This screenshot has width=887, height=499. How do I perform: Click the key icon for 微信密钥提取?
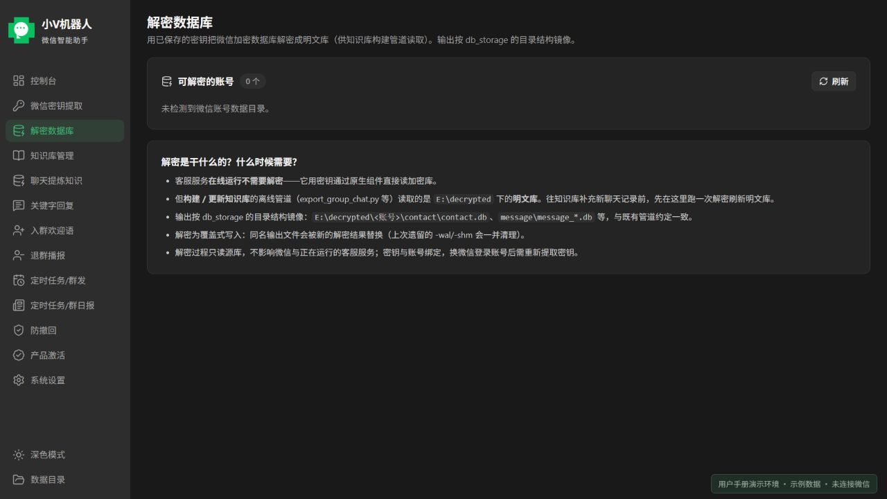tap(19, 106)
